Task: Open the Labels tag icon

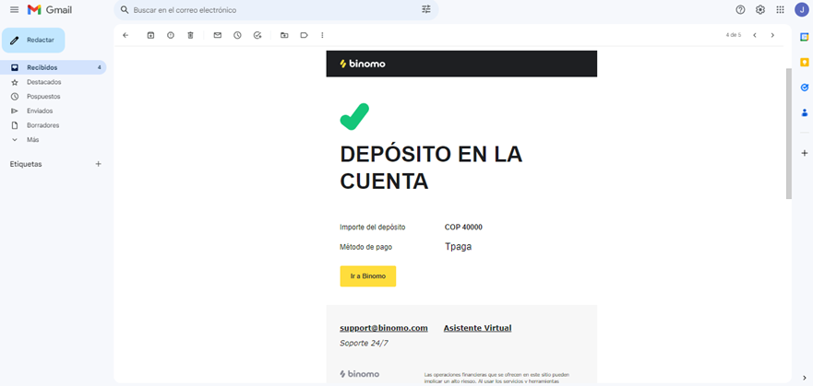Action: click(304, 35)
